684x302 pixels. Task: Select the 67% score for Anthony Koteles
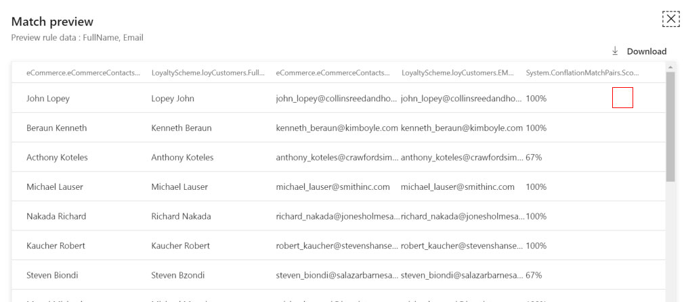534,157
